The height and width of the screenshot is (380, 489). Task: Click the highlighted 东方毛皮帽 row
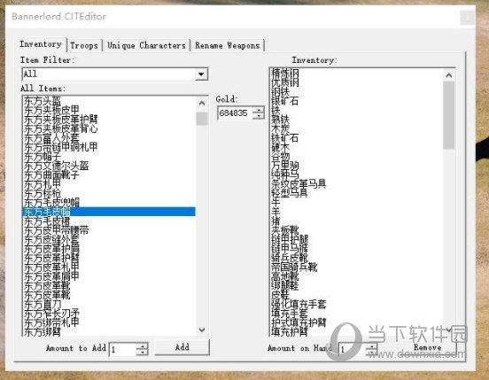109,212
